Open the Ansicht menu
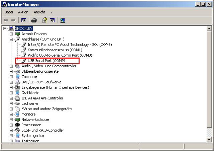 pos(39,12)
